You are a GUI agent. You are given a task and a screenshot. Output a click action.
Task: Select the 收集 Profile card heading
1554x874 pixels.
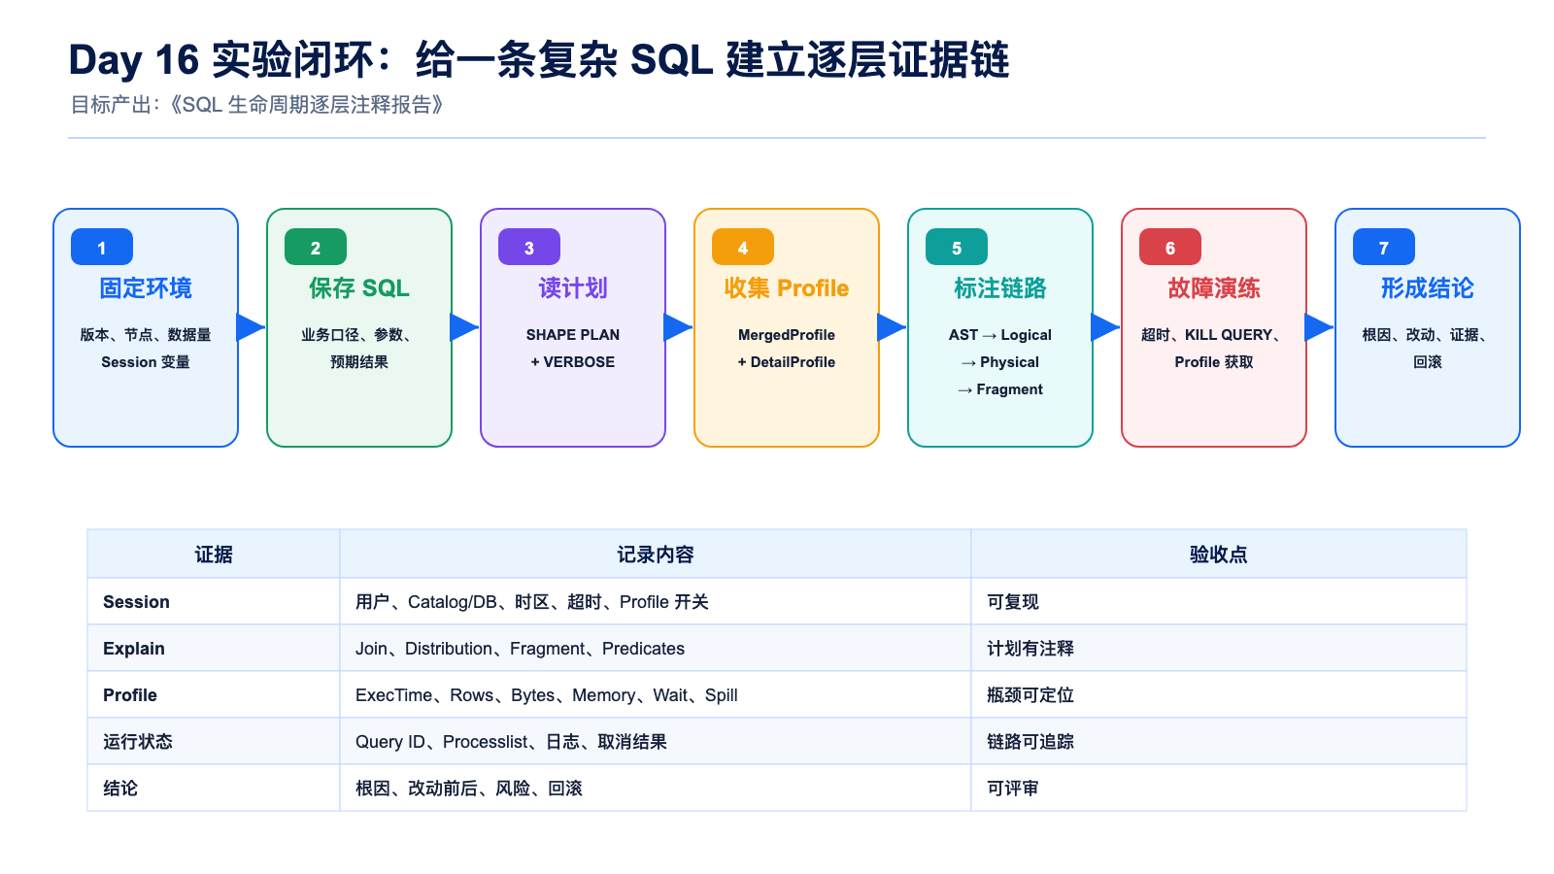787,288
